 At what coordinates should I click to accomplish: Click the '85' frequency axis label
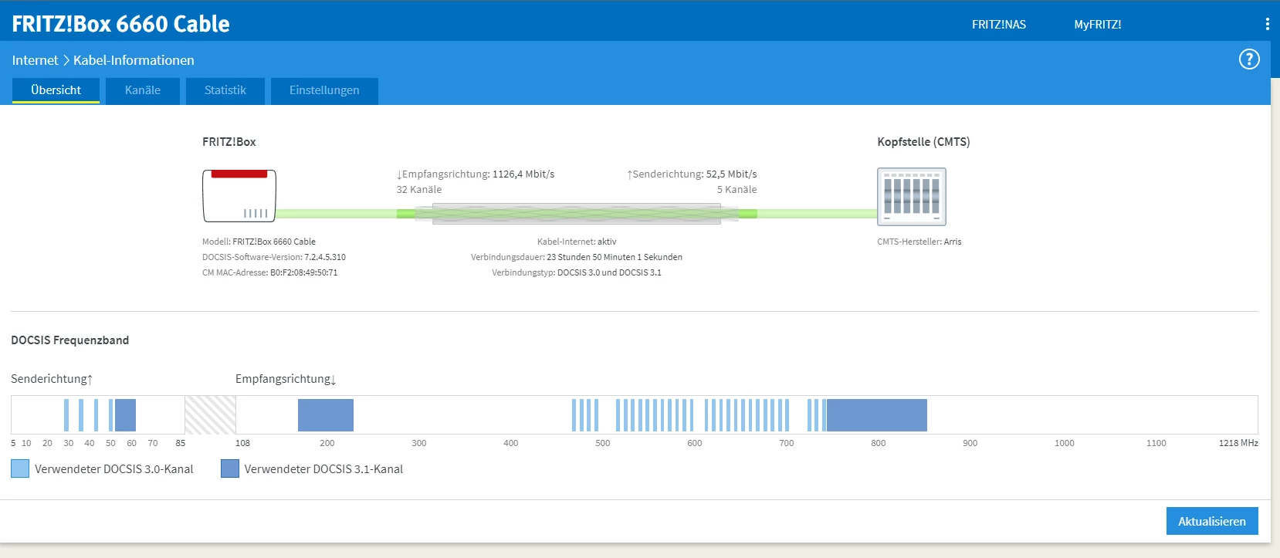[180, 443]
